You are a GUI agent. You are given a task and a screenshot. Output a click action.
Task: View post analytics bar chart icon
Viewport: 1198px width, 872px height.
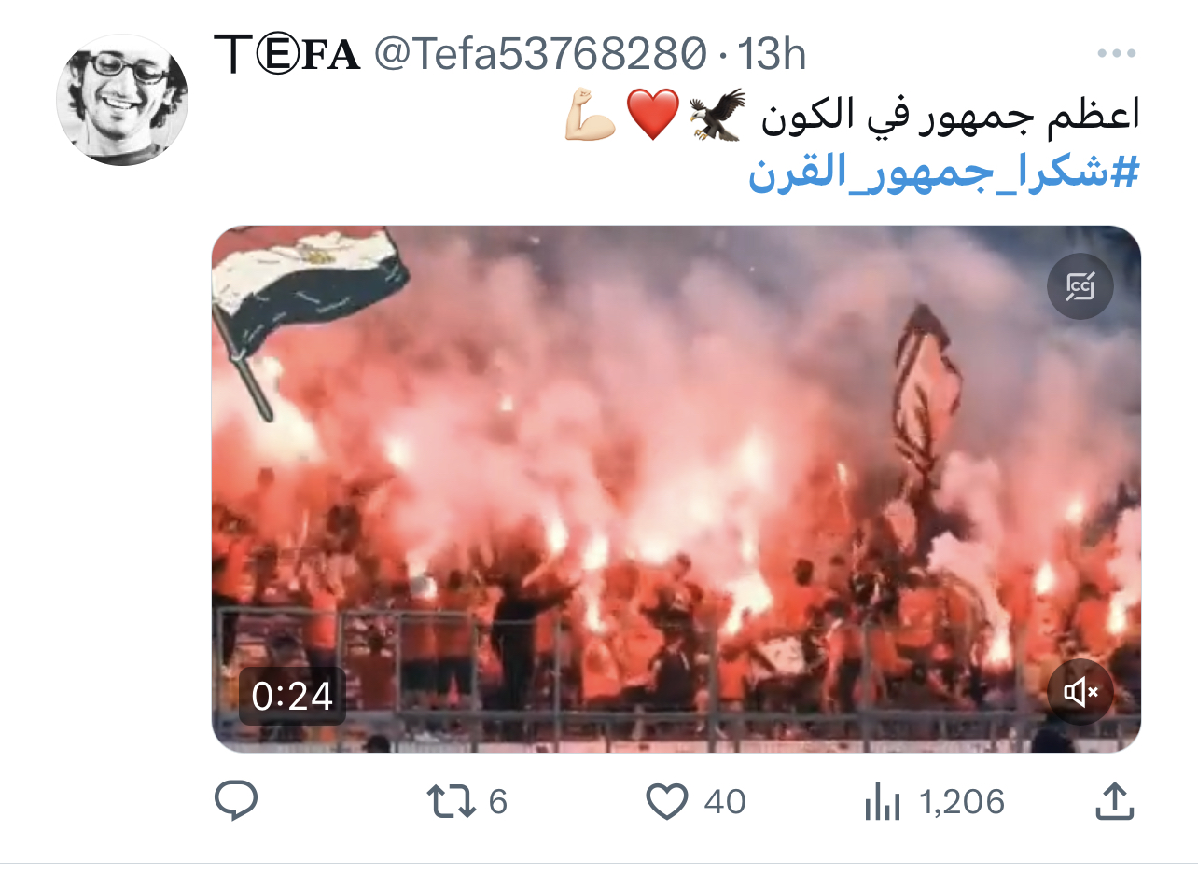(882, 802)
